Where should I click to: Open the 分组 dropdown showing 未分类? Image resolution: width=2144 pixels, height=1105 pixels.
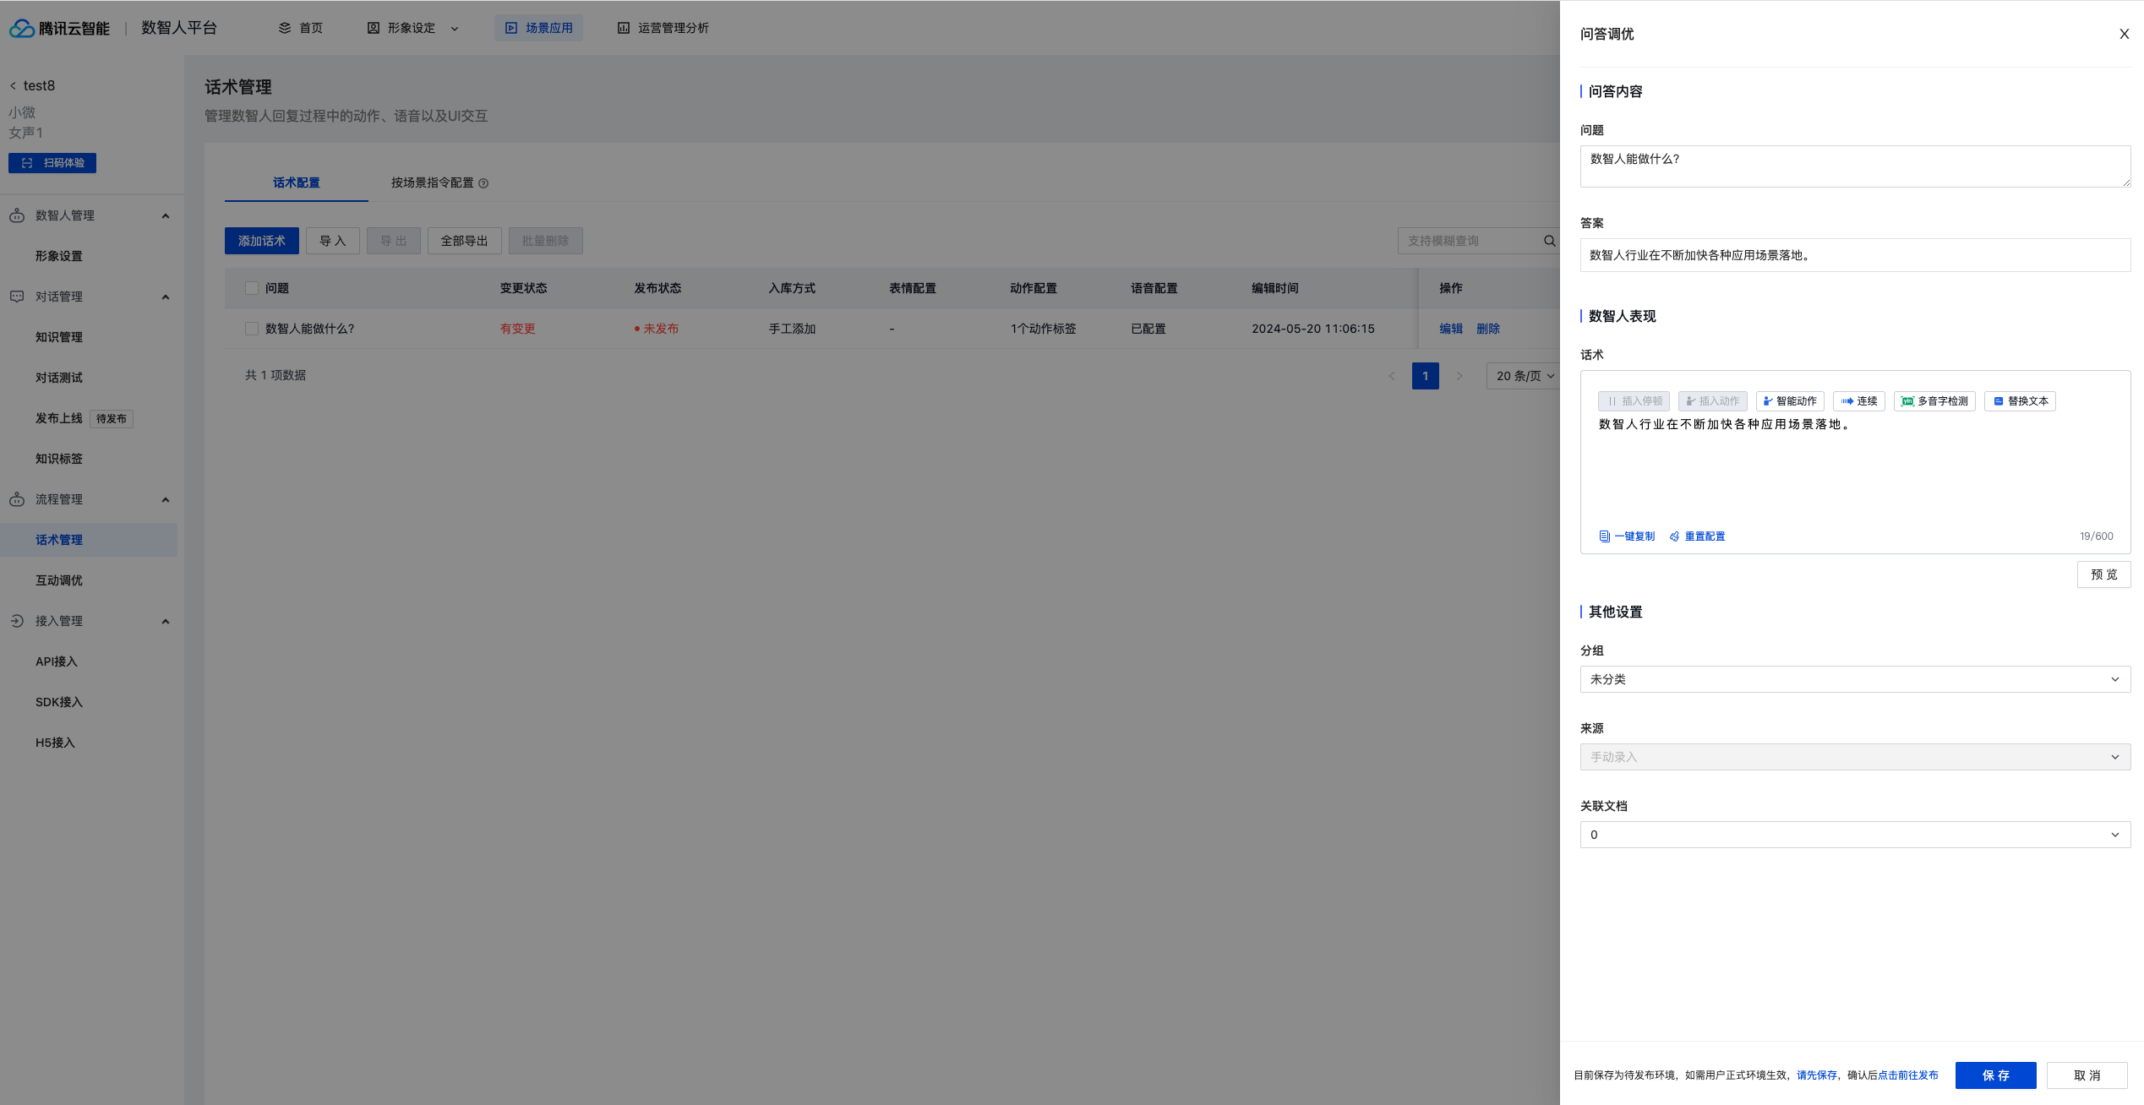[1855, 679]
